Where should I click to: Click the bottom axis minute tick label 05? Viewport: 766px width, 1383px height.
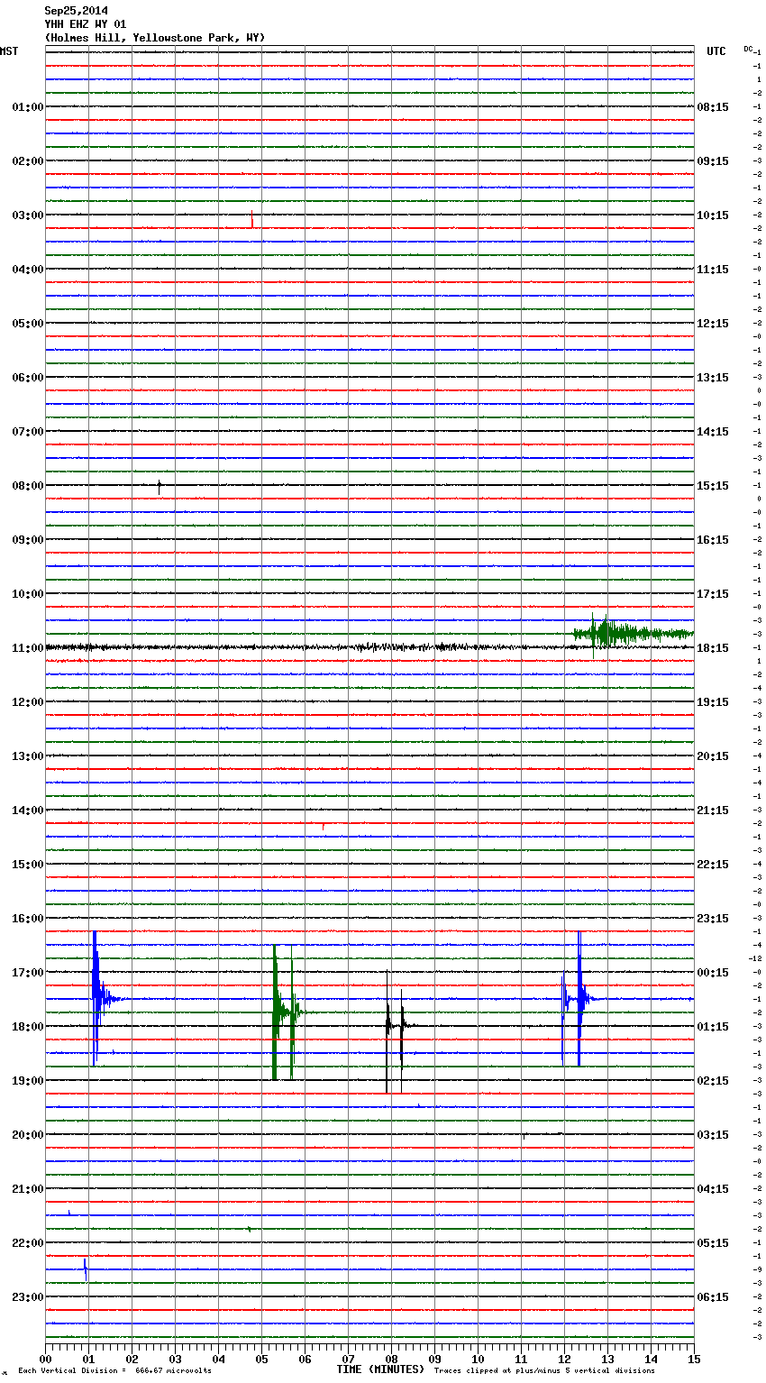[x=261, y=1359]
